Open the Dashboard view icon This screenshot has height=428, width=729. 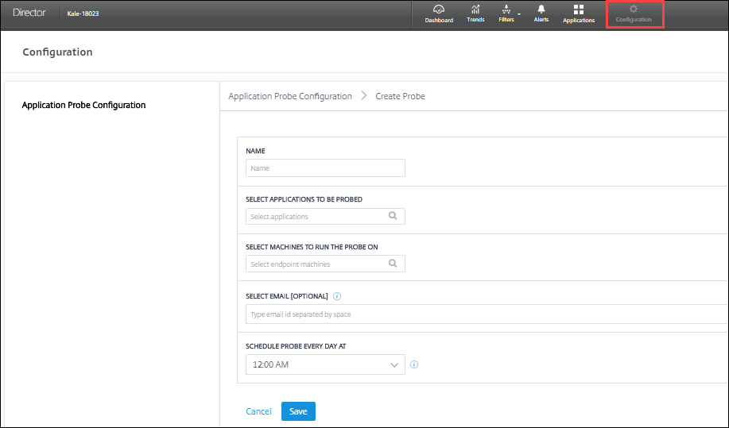[439, 10]
